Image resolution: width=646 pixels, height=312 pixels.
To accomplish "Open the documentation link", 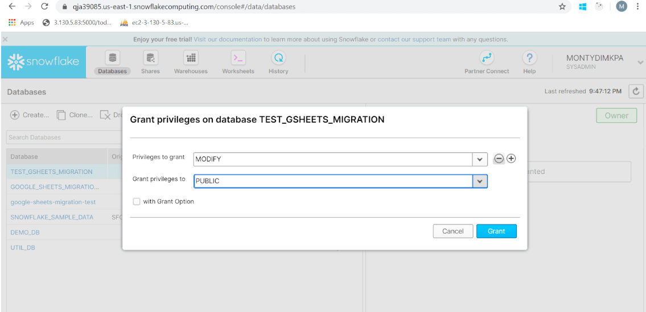I will click(x=228, y=40).
